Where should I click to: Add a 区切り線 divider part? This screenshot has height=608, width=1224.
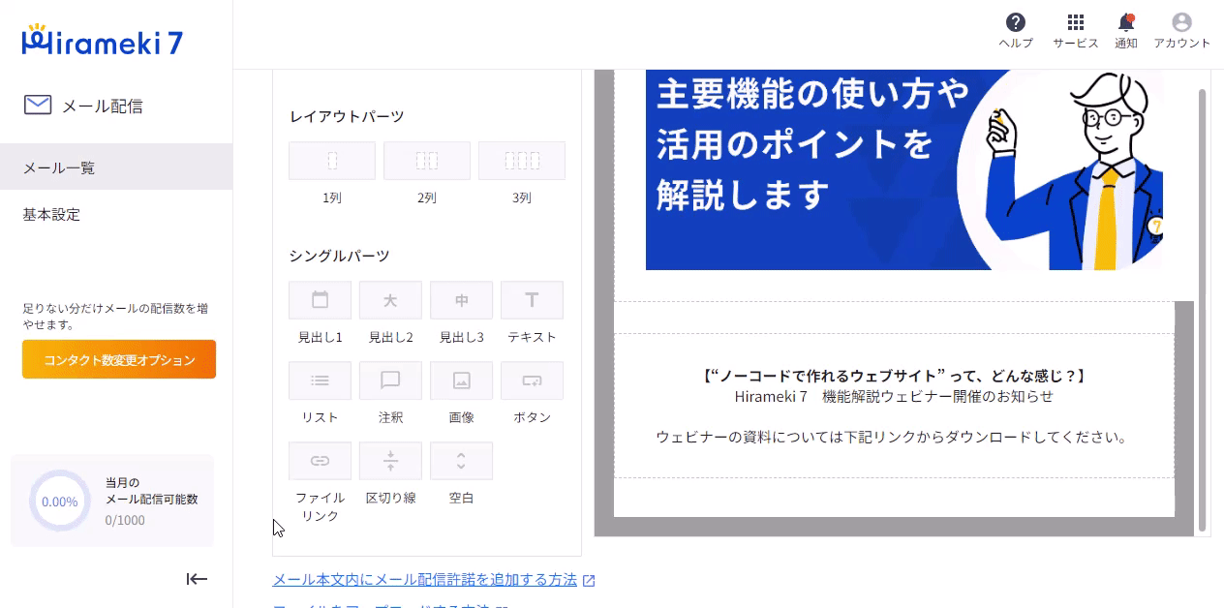coord(390,461)
